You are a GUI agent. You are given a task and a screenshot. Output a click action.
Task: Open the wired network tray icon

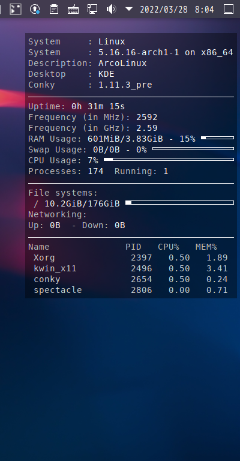(92, 9)
